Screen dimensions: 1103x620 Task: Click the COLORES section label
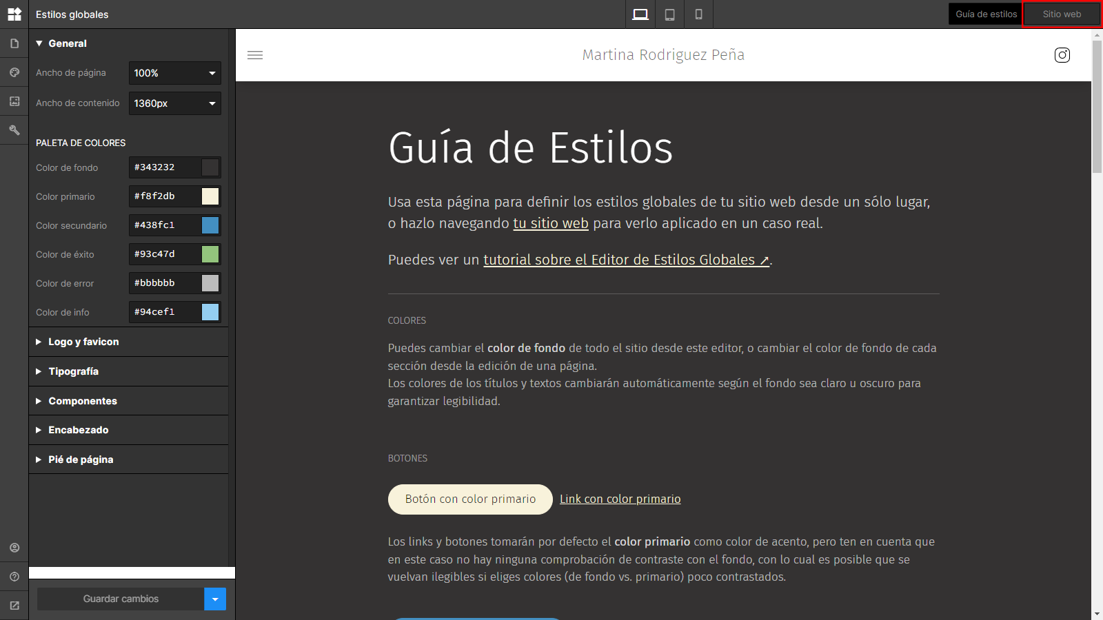coord(407,321)
